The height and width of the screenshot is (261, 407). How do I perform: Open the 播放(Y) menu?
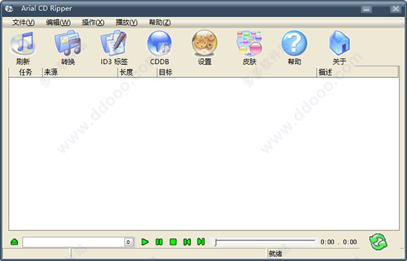[126, 22]
